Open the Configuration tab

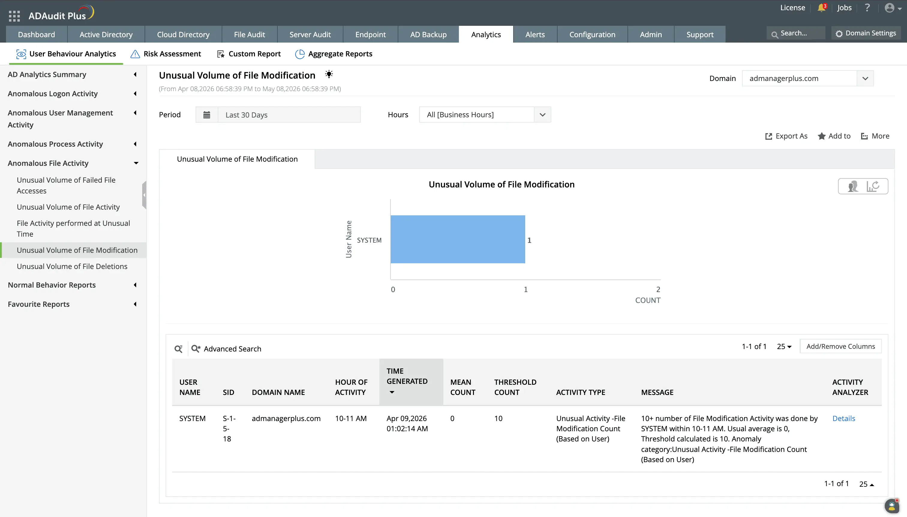592,34
